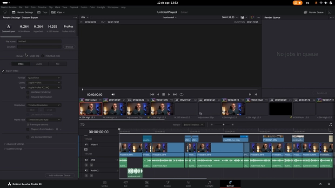Image resolution: width=335 pixels, height=188 pixels.
Task: Open the Fusion page
Action: point(167,184)
